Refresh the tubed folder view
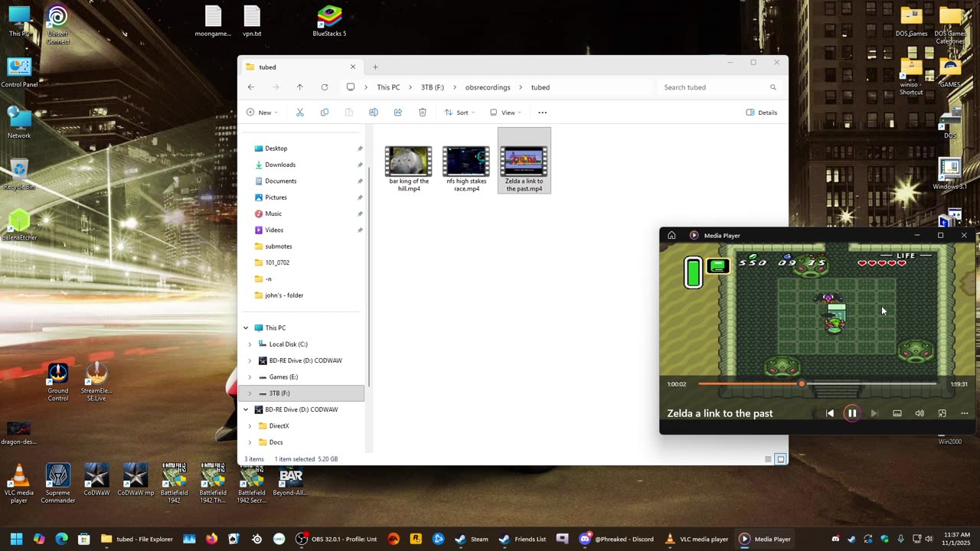This screenshot has height=551, width=980. [x=325, y=87]
